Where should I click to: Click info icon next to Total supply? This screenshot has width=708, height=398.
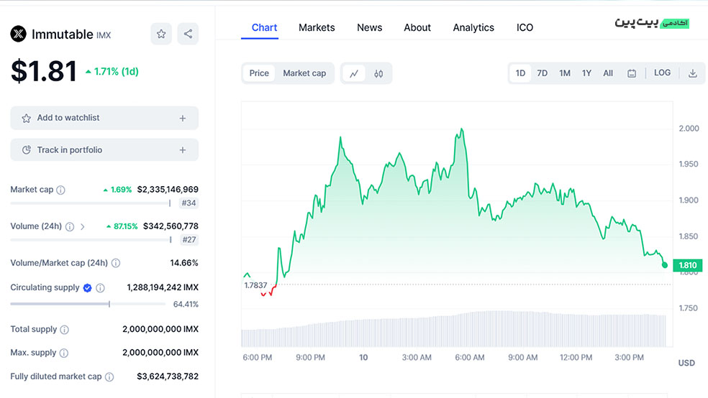[x=65, y=330]
